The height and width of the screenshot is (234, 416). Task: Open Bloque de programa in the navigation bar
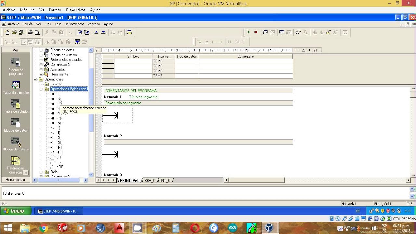[x=16, y=66]
